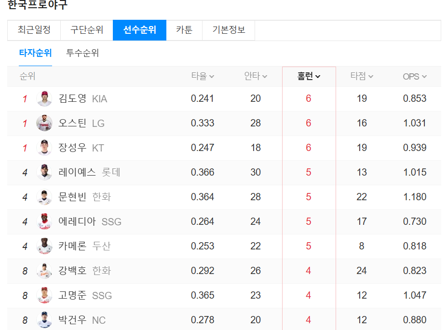This screenshot has width=447, height=330.
Task: Open player 문현빈 name link
Action: pos(72,197)
